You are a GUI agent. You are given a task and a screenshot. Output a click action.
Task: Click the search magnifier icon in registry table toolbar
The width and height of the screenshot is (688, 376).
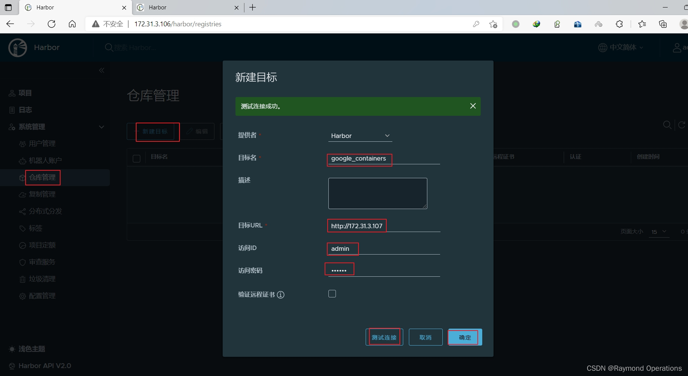coord(667,125)
